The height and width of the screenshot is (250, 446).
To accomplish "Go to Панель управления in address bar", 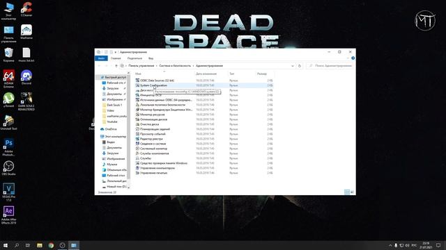I will point(141,66).
